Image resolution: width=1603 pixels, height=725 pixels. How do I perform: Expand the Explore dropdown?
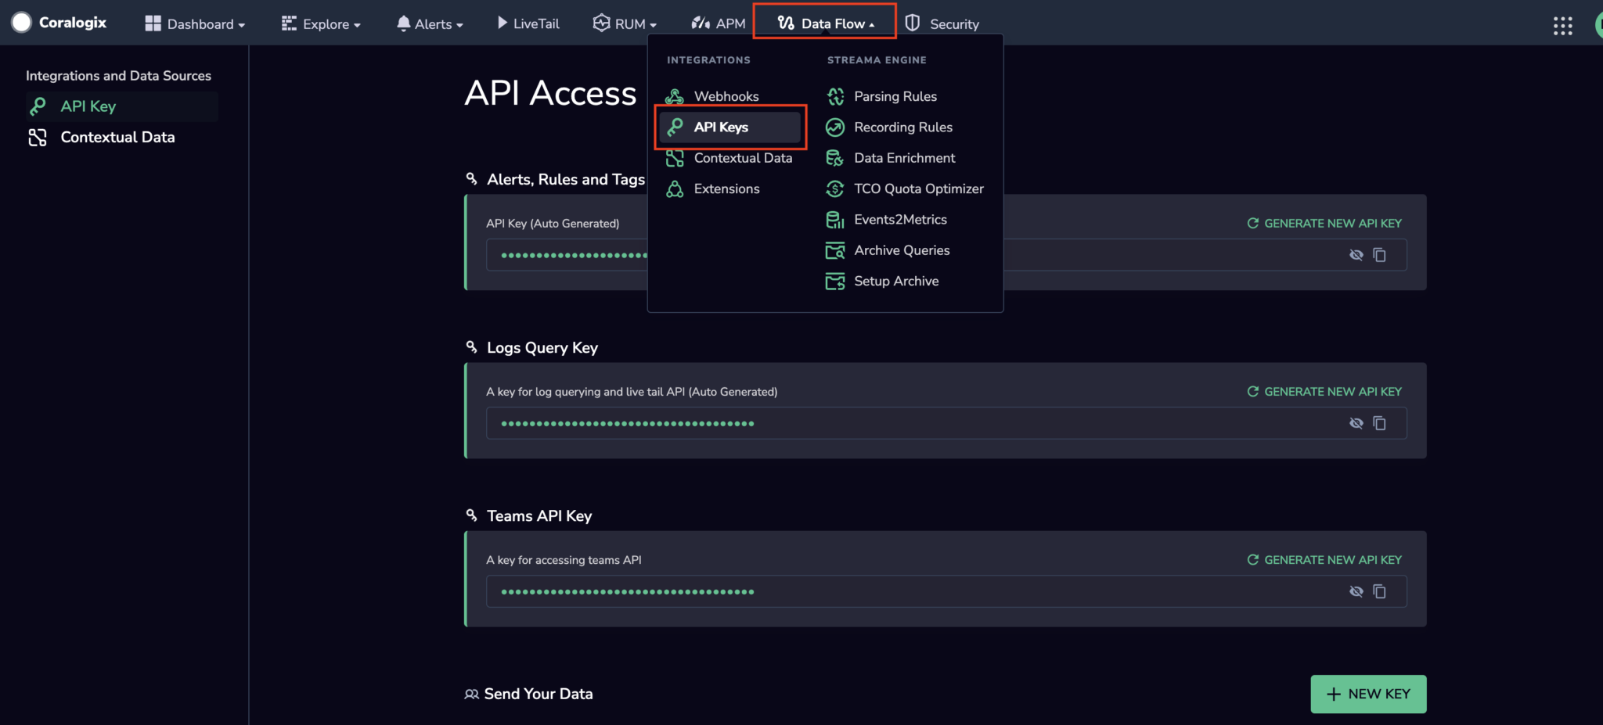321,24
